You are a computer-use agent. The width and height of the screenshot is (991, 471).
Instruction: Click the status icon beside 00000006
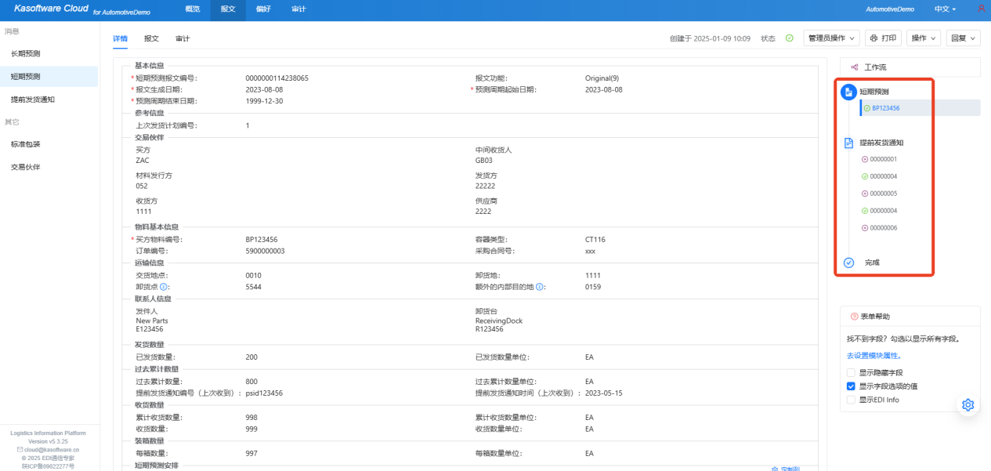click(x=865, y=228)
